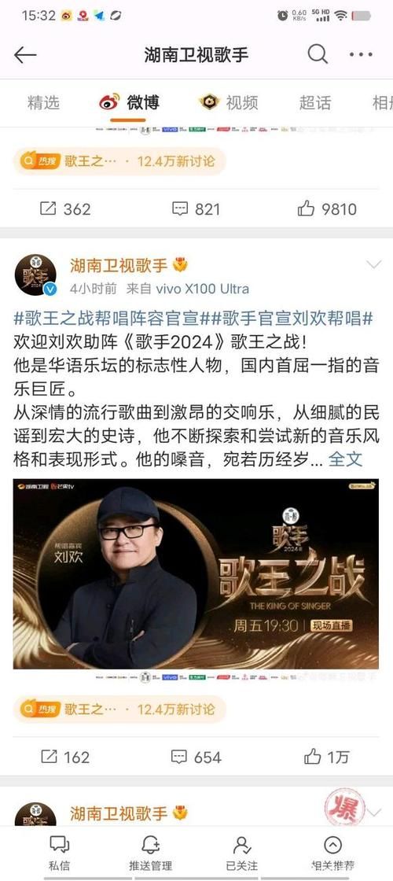Switch to the 视频 tab
This screenshot has width=393, height=881.
(229, 102)
